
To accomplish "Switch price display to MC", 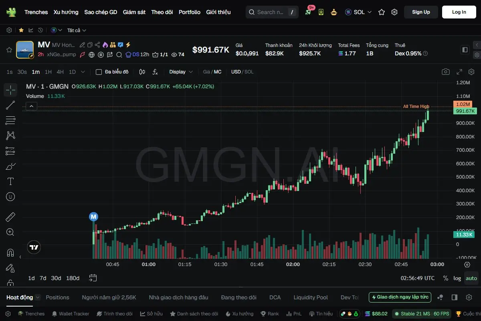I will (218, 72).
